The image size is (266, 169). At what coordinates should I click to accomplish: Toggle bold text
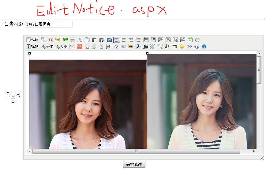(x=87, y=47)
